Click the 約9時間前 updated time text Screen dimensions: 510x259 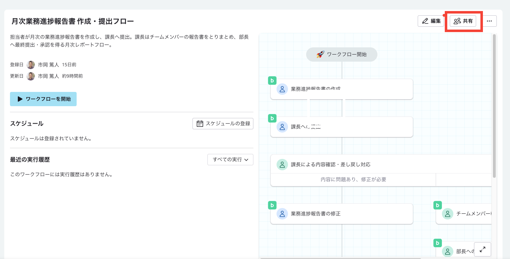(72, 76)
